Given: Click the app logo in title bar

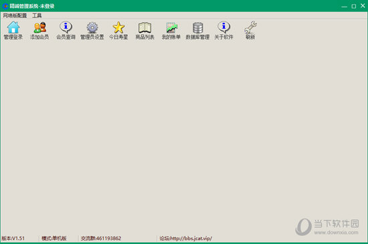Looking at the screenshot, I should click(5, 6).
